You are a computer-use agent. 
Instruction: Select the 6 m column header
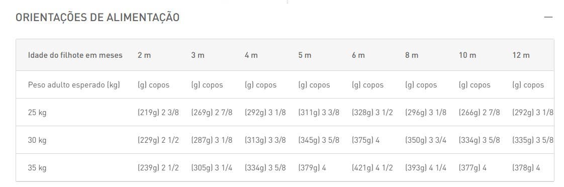(x=358, y=55)
